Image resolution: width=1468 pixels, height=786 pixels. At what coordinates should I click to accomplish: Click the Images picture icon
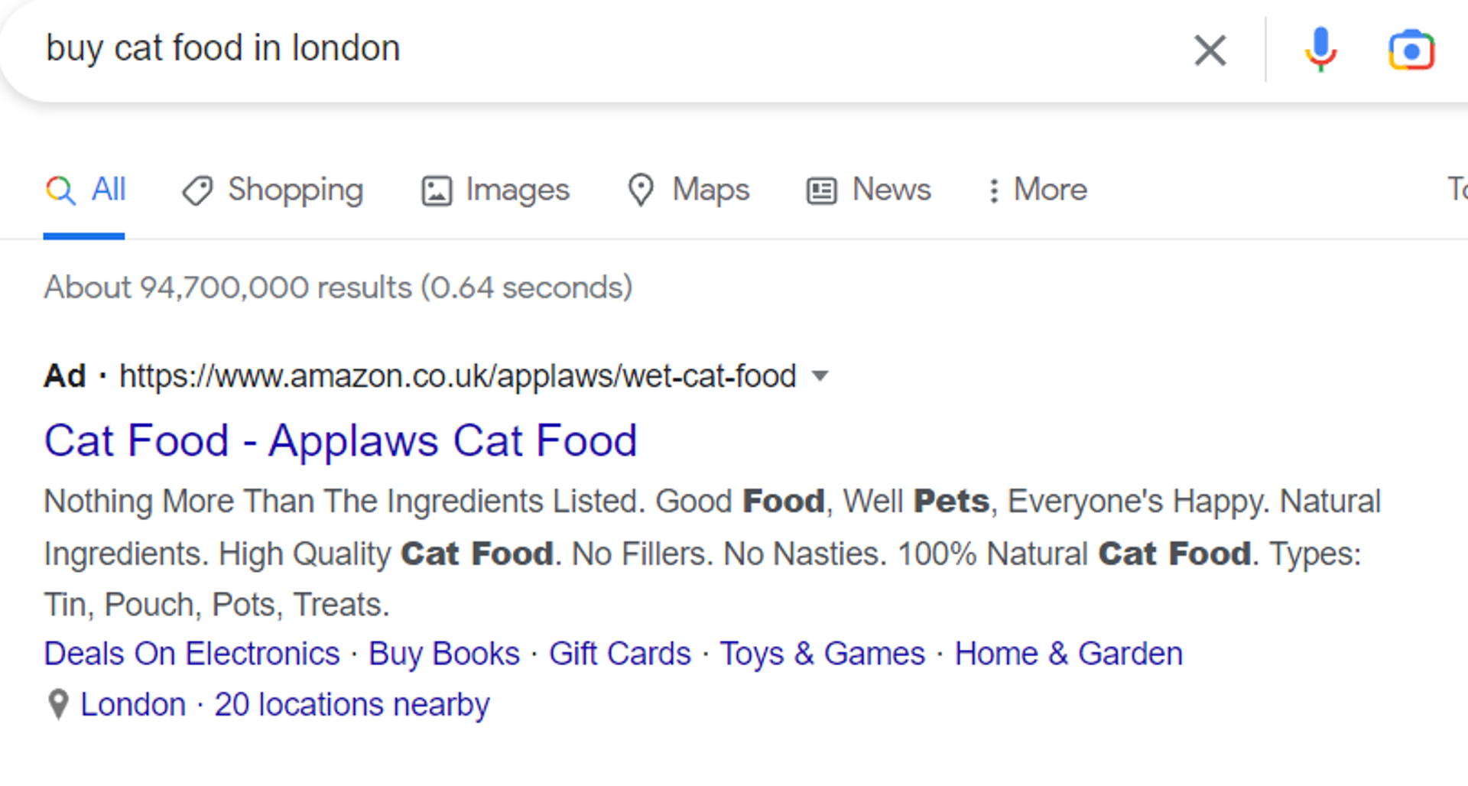[x=437, y=190]
